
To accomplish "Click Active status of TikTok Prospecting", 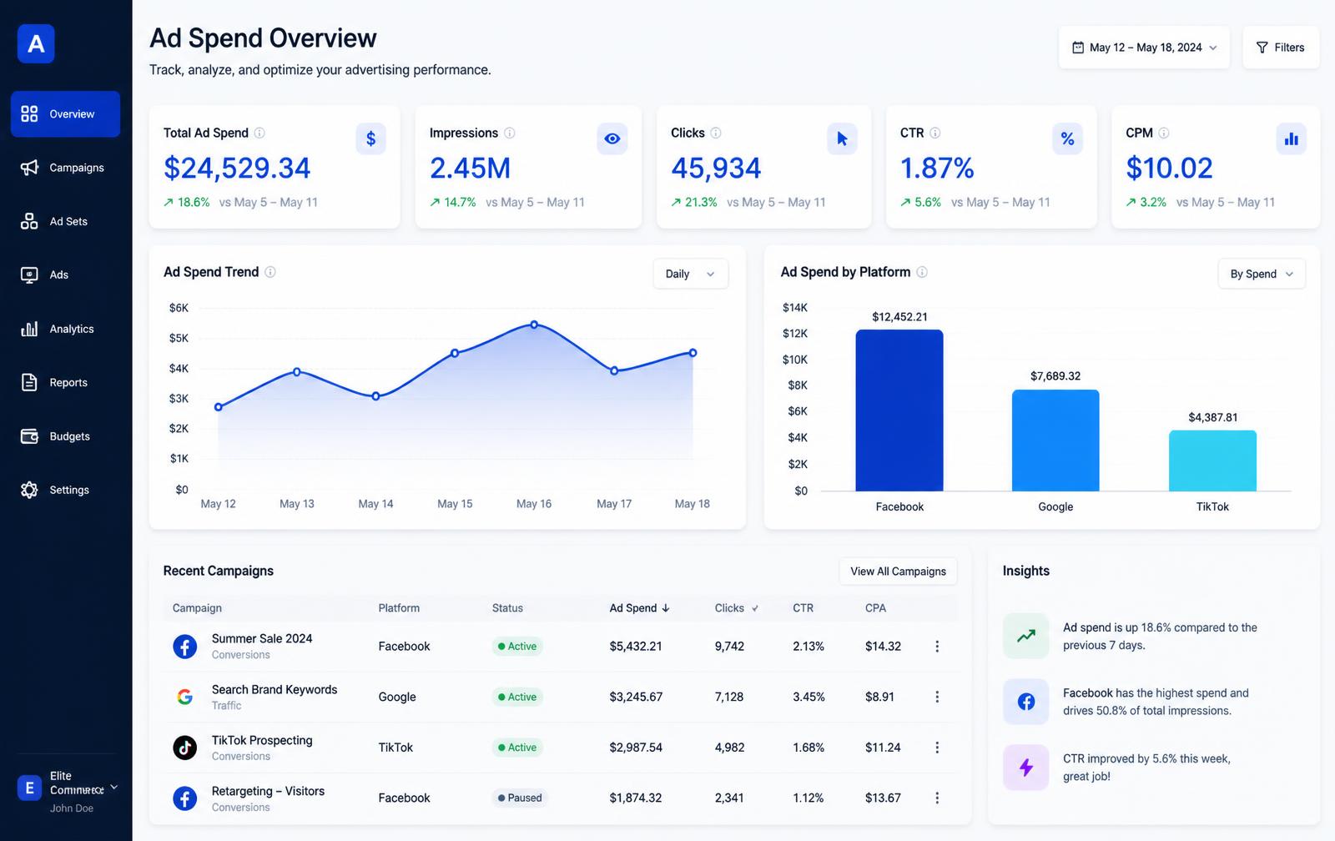I will coord(517,748).
